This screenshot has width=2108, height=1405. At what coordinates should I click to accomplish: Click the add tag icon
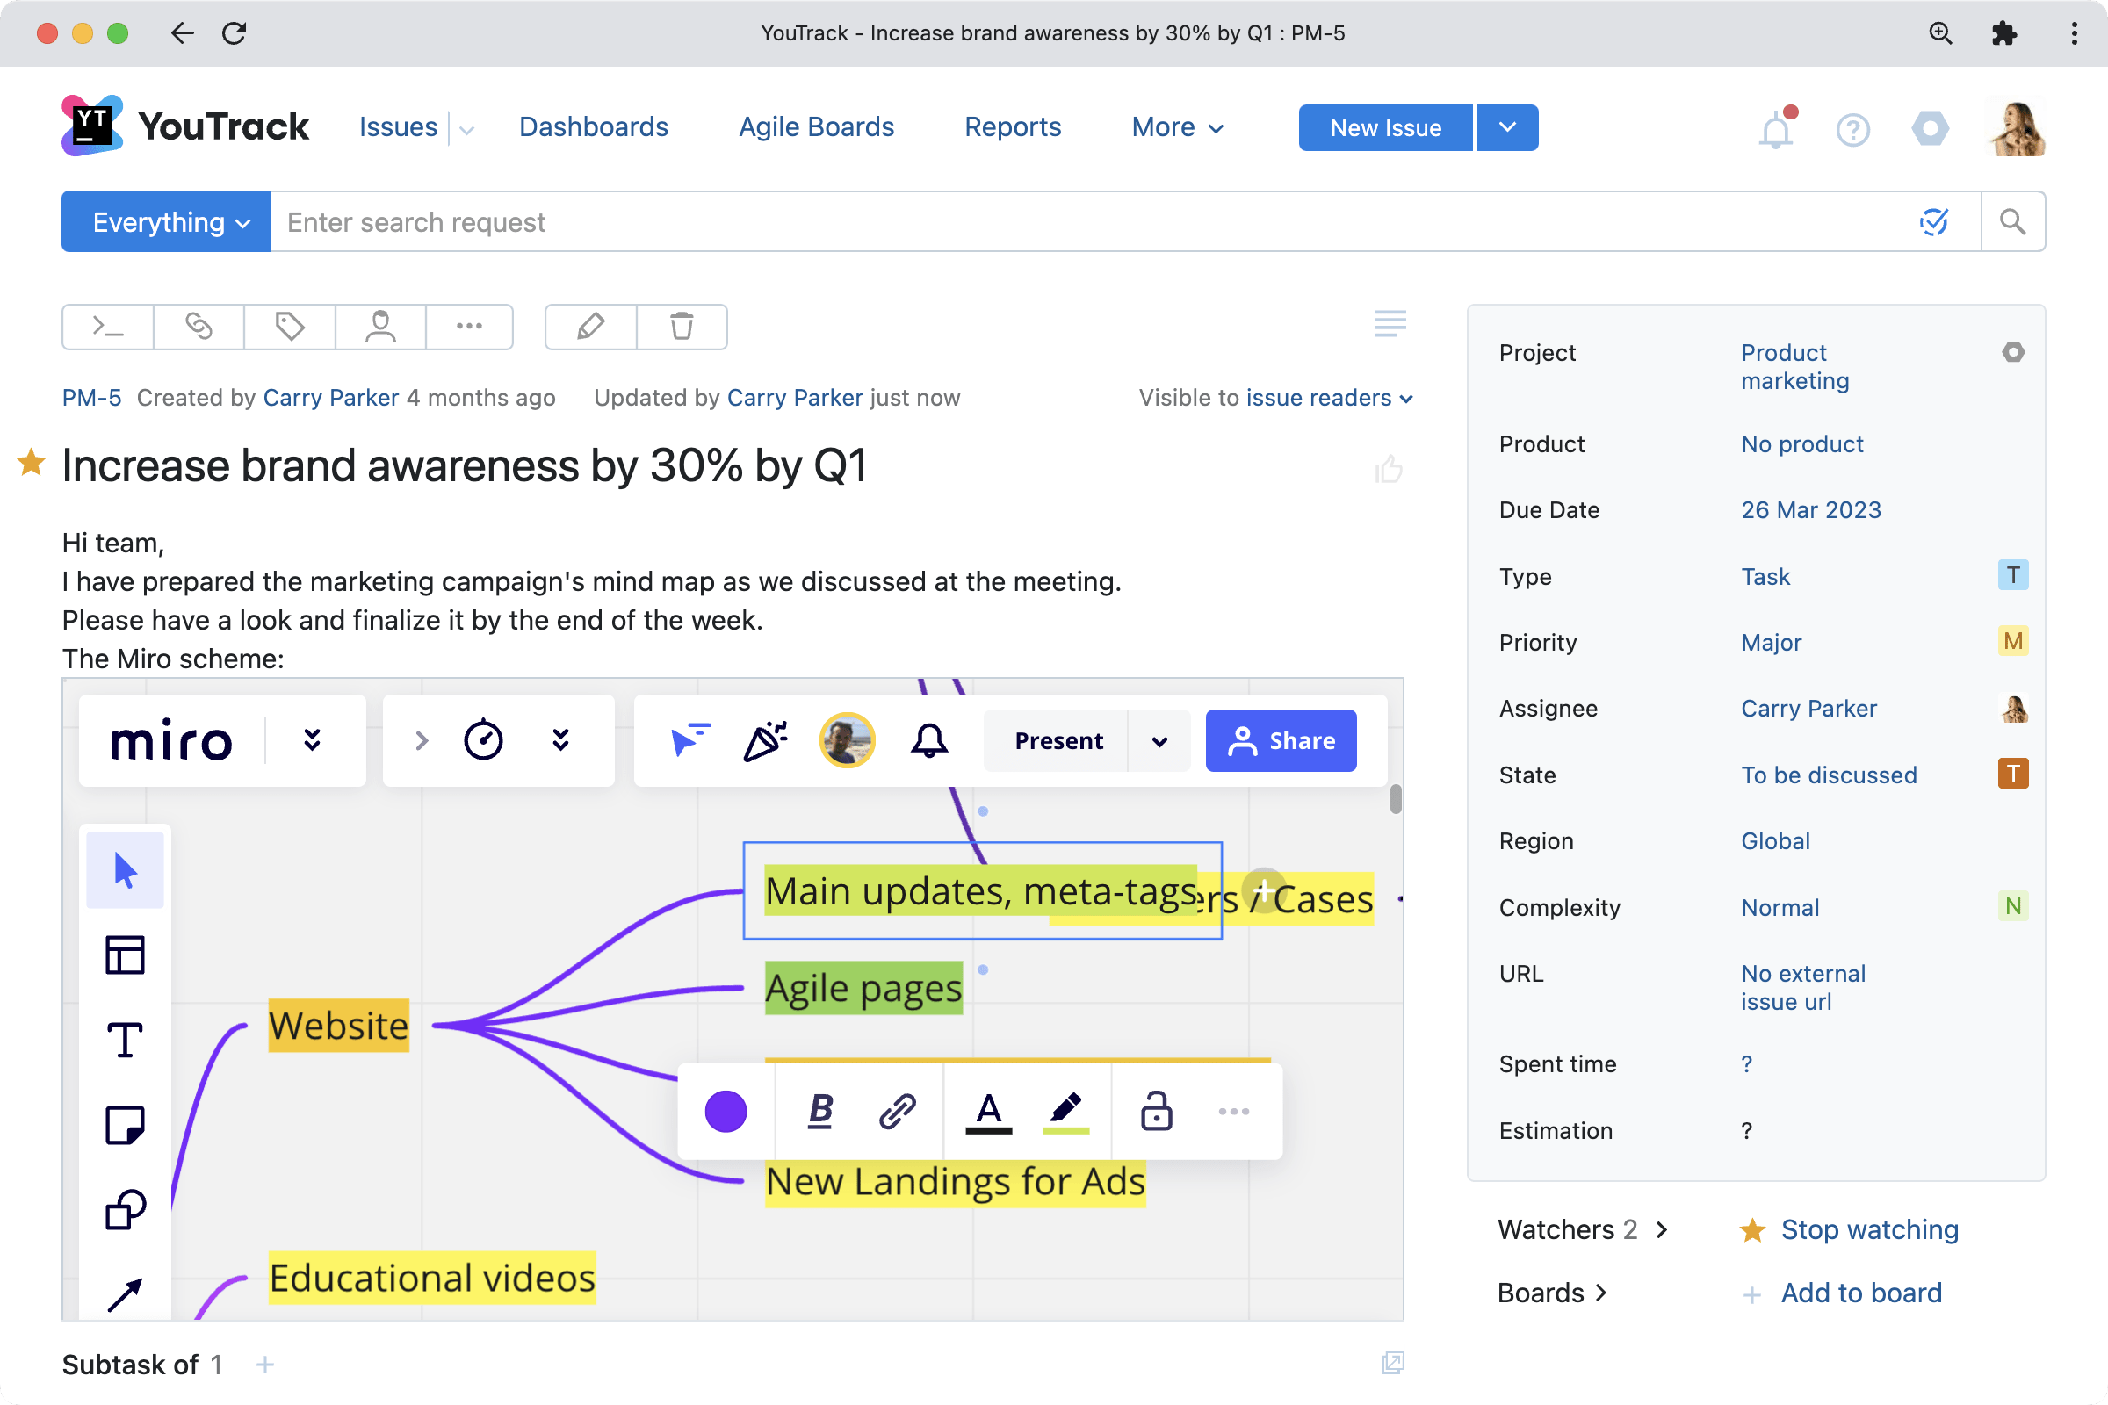click(290, 326)
